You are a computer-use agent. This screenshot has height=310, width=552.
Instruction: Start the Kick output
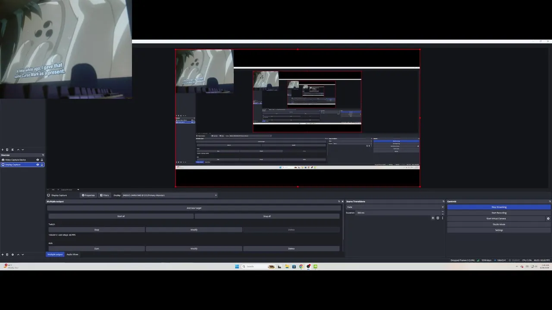(x=97, y=248)
